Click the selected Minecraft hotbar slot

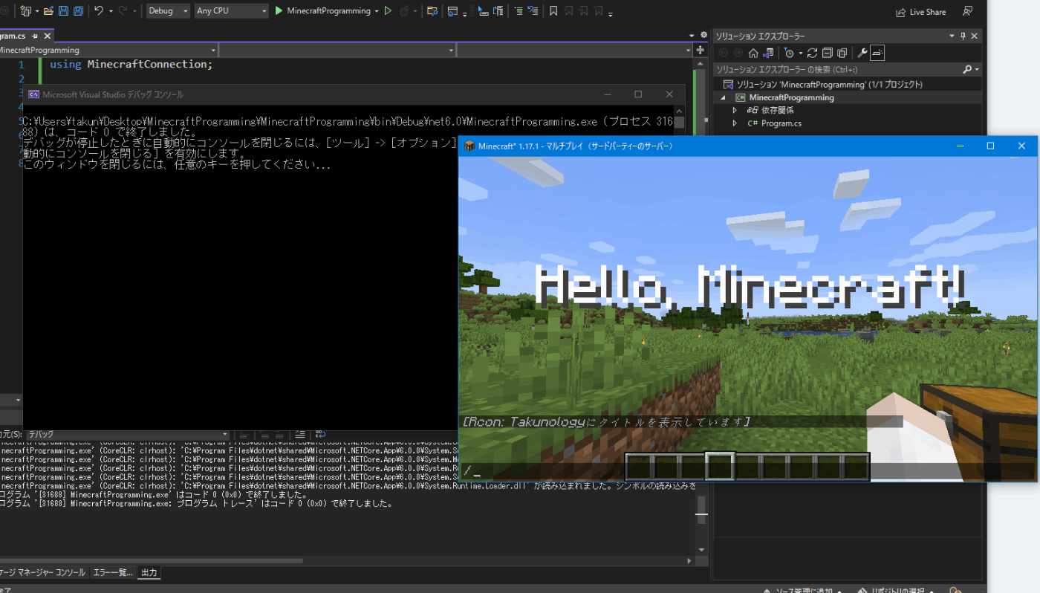[720, 467]
